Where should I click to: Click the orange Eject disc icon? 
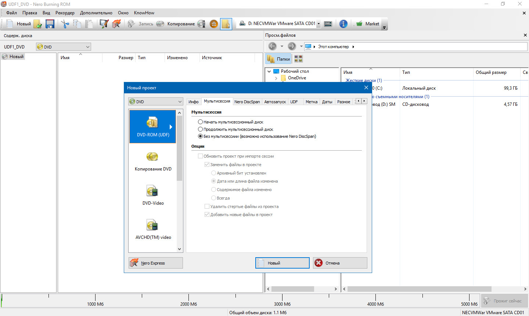[214, 24]
